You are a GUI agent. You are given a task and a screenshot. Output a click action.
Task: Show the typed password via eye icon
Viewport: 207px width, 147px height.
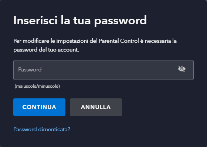[182, 69]
